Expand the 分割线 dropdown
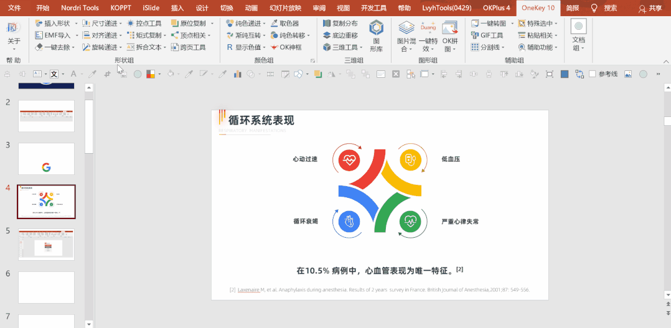This screenshot has width=671, height=328. [x=502, y=47]
